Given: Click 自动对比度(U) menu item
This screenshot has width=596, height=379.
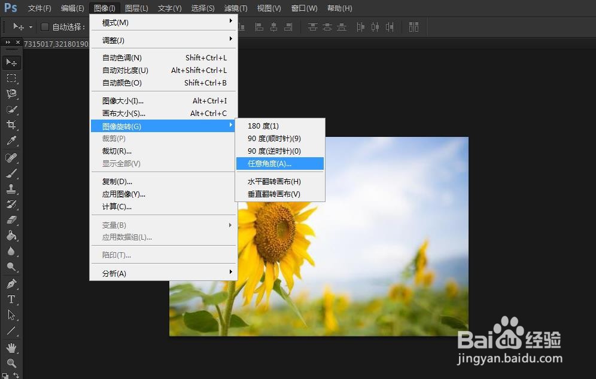Looking at the screenshot, I should (163, 71).
